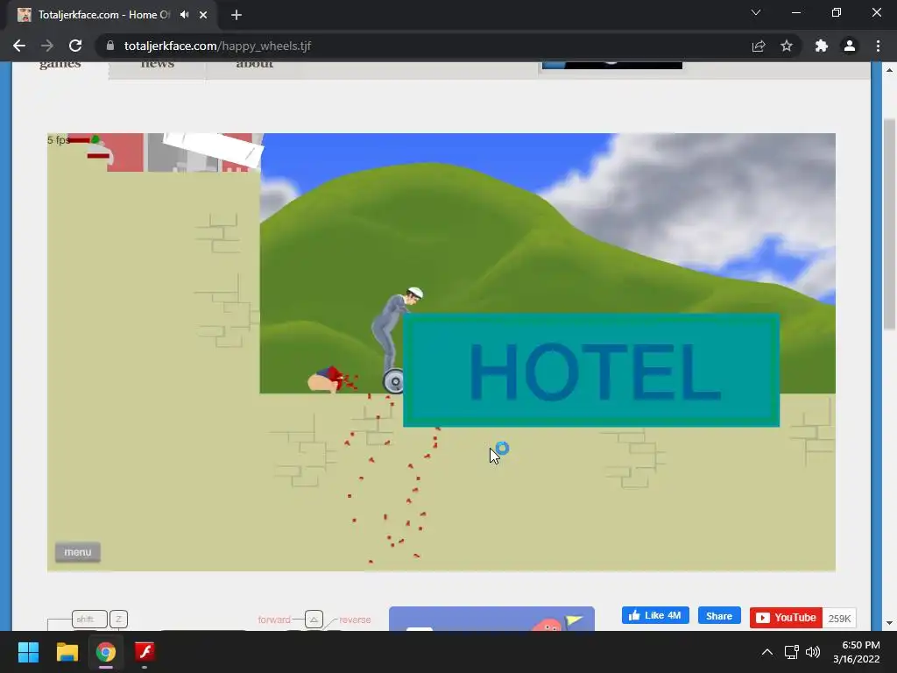Viewport: 897px width, 673px height.
Task: Click the page scrollbar thumb
Action: click(x=889, y=224)
